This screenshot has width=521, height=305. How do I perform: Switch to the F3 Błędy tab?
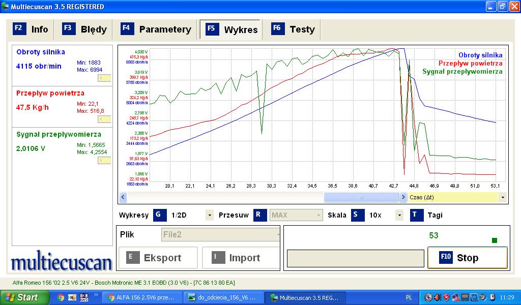point(85,29)
